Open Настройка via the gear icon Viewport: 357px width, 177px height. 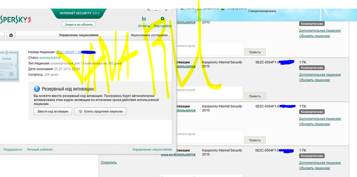coord(162,19)
